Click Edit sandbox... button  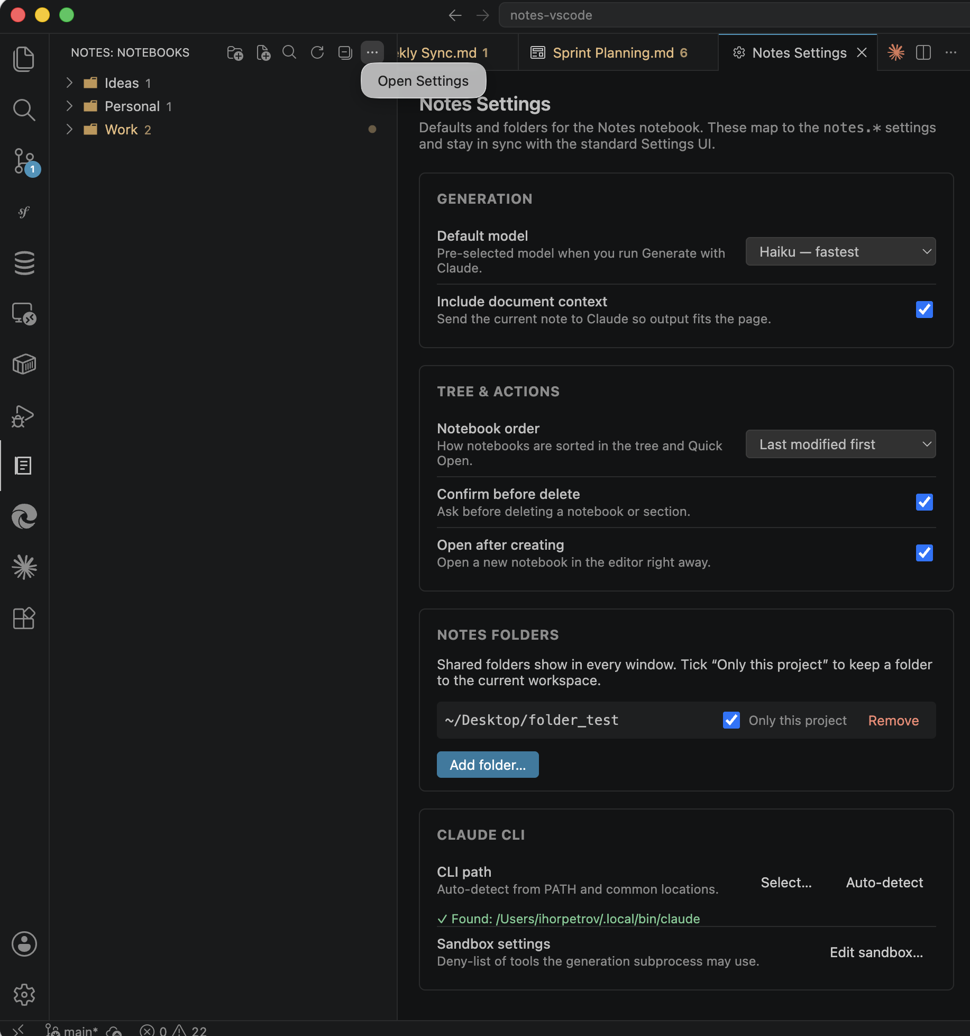point(876,952)
